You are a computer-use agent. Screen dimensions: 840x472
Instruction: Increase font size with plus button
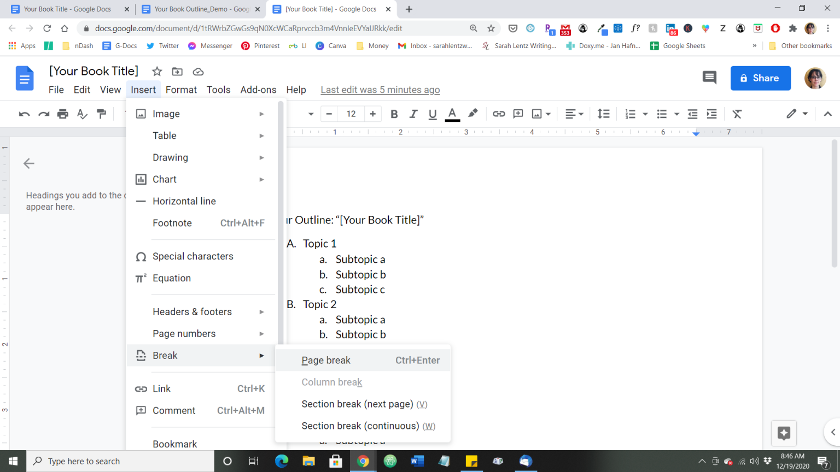click(373, 114)
